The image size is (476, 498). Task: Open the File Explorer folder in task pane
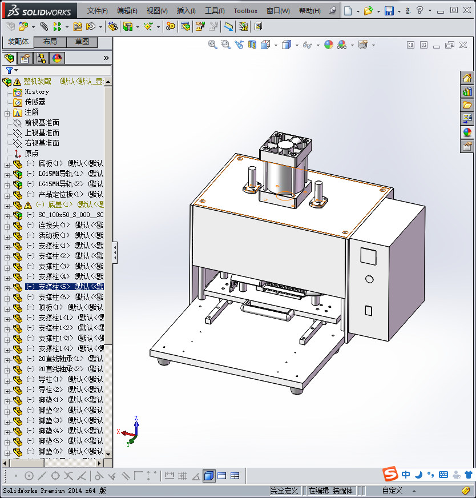pyautogui.click(x=467, y=105)
